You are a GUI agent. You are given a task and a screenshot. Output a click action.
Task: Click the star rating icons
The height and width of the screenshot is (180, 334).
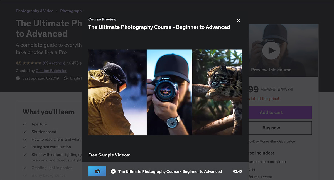[x=32, y=63]
